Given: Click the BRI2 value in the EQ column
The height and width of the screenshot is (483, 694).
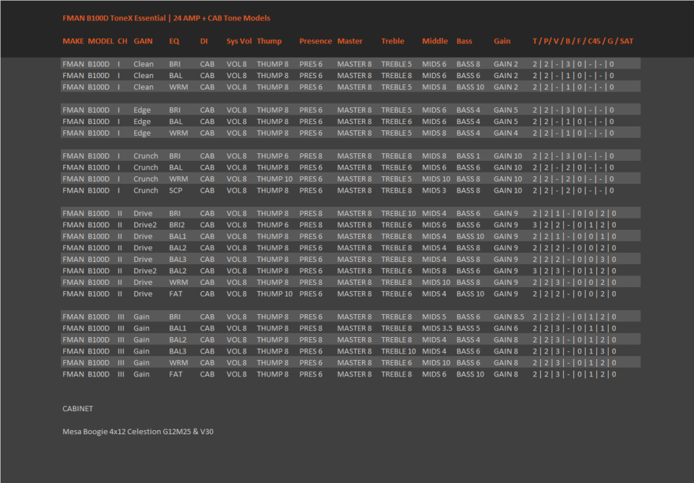Looking at the screenshot, I should 177,225.
